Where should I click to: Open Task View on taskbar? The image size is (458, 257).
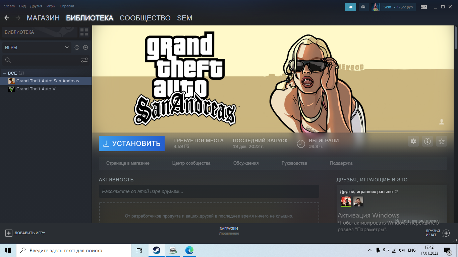coord(139,250)
